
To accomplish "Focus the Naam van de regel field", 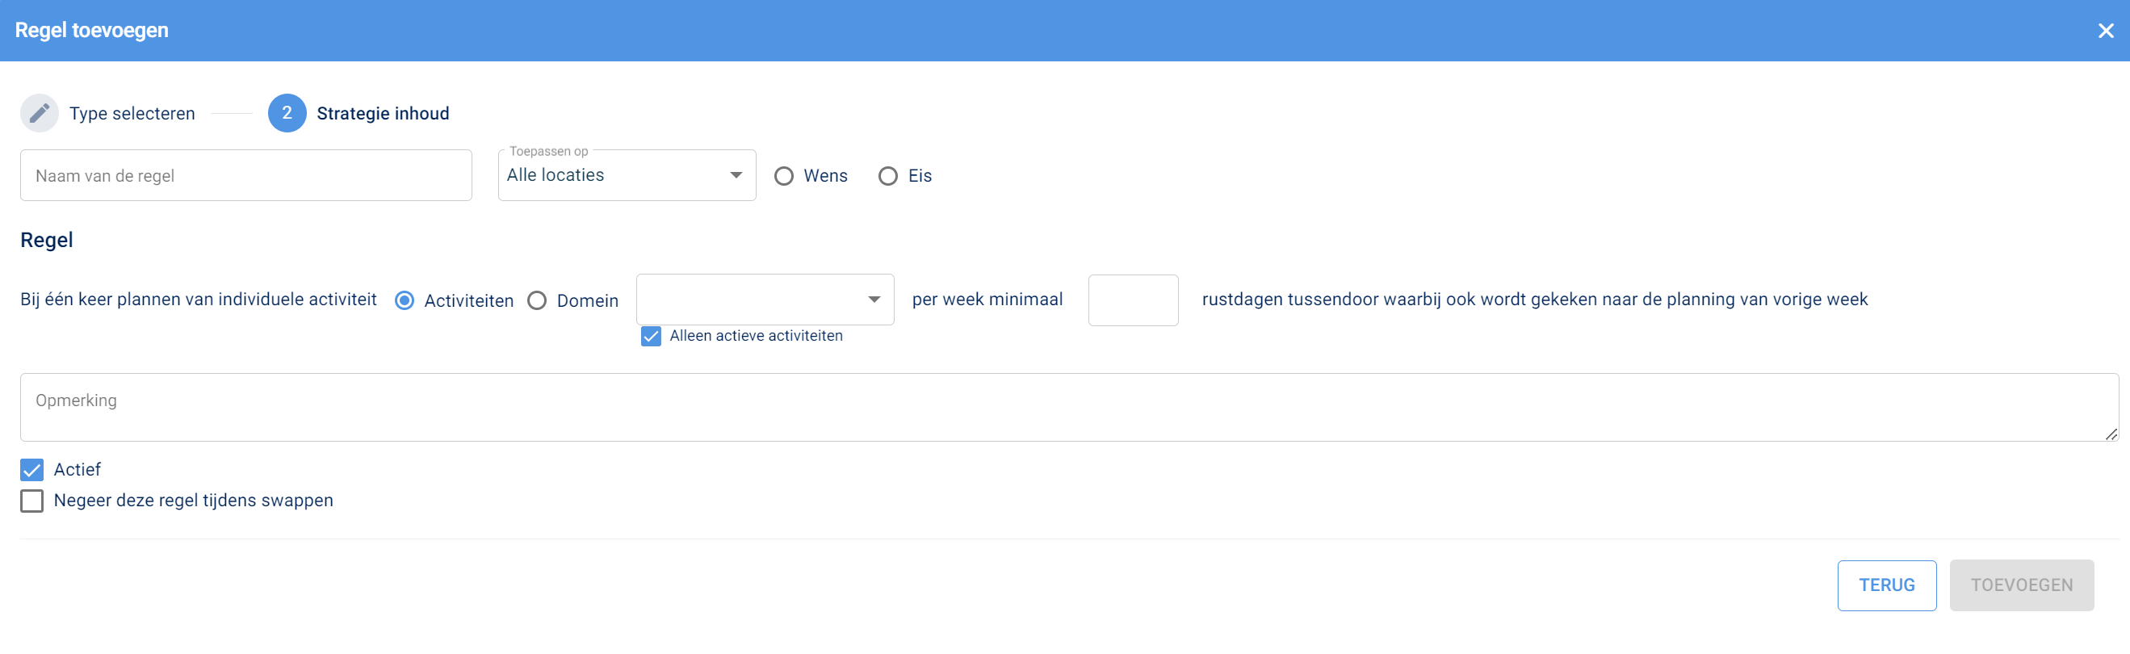I will [x=245, y=175].
